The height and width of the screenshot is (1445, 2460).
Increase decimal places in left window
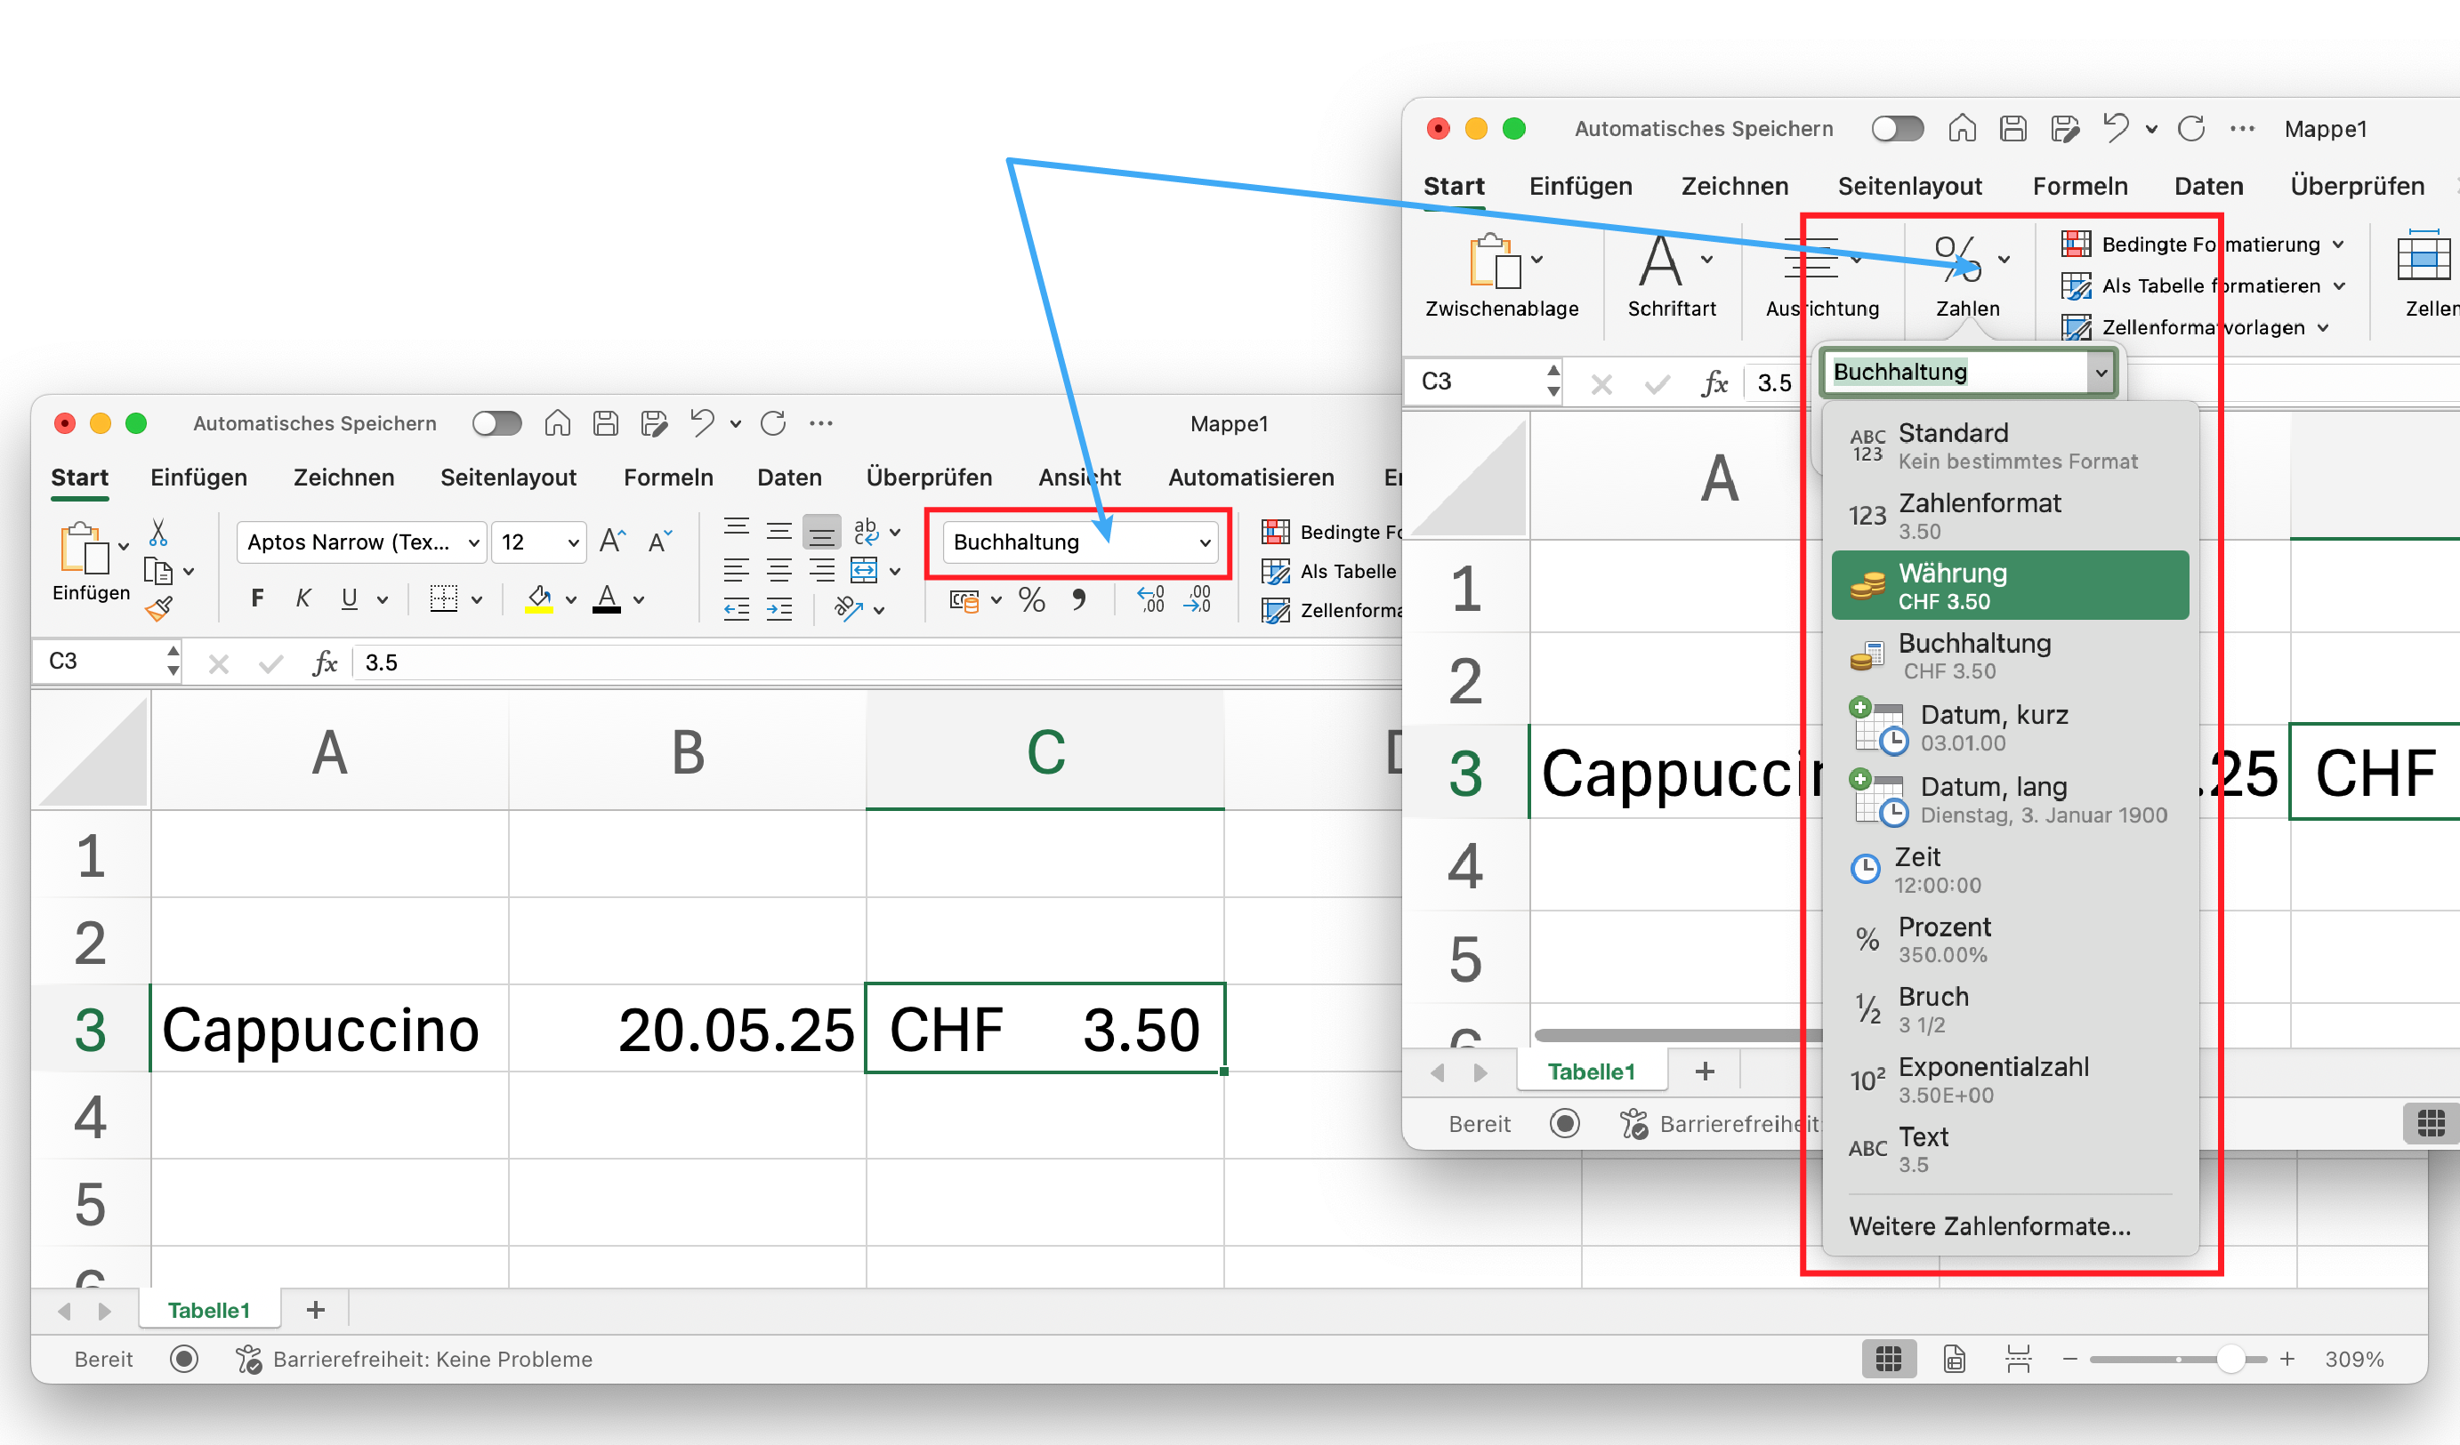point(1151,599)
